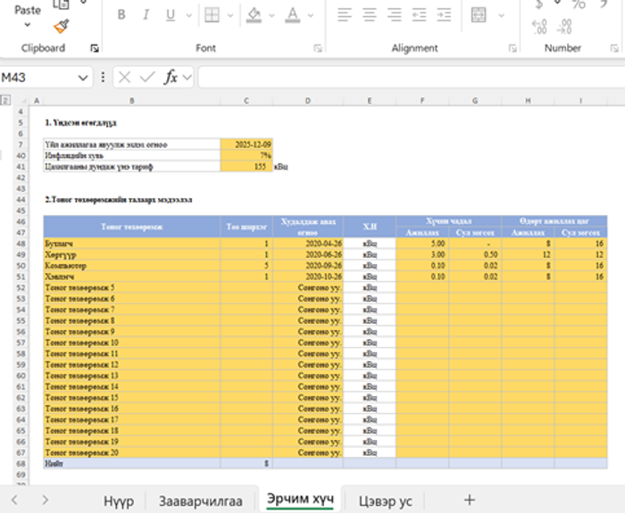The image size is (625, 513).
Task: Add a new sheet with plus icon
Action: (x=469, y=500)
